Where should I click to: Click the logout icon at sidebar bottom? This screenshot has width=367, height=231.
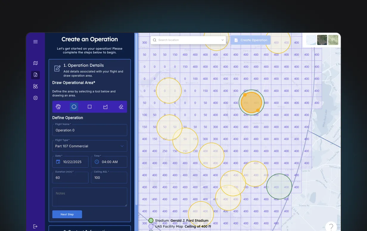35,227
